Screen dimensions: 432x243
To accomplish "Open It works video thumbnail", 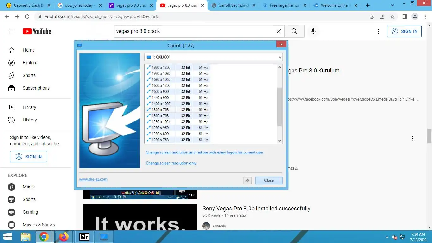I will tap(140, 217).
